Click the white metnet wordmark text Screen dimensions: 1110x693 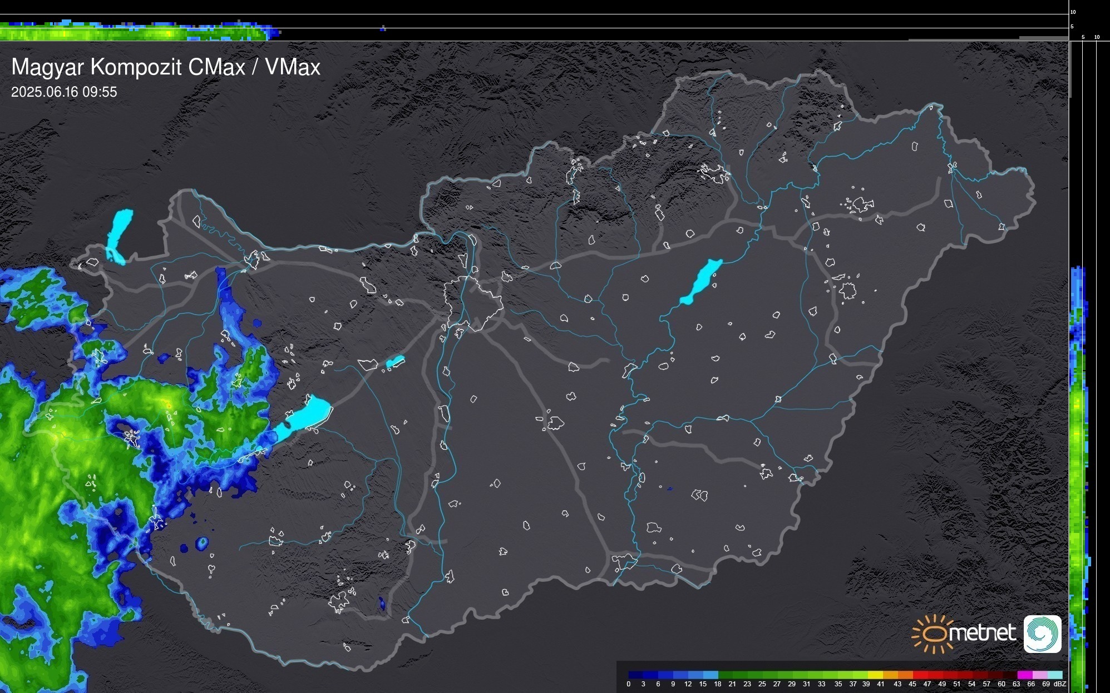click(x=983, y=633)
